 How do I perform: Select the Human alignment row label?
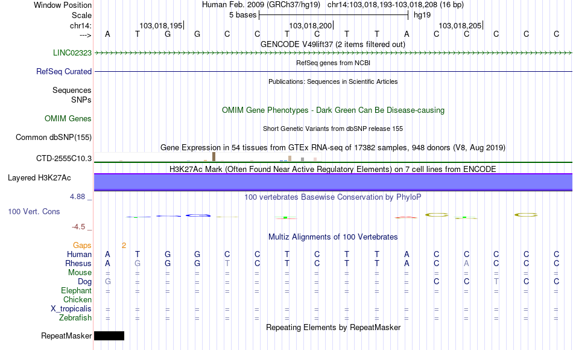coord(79,254)
